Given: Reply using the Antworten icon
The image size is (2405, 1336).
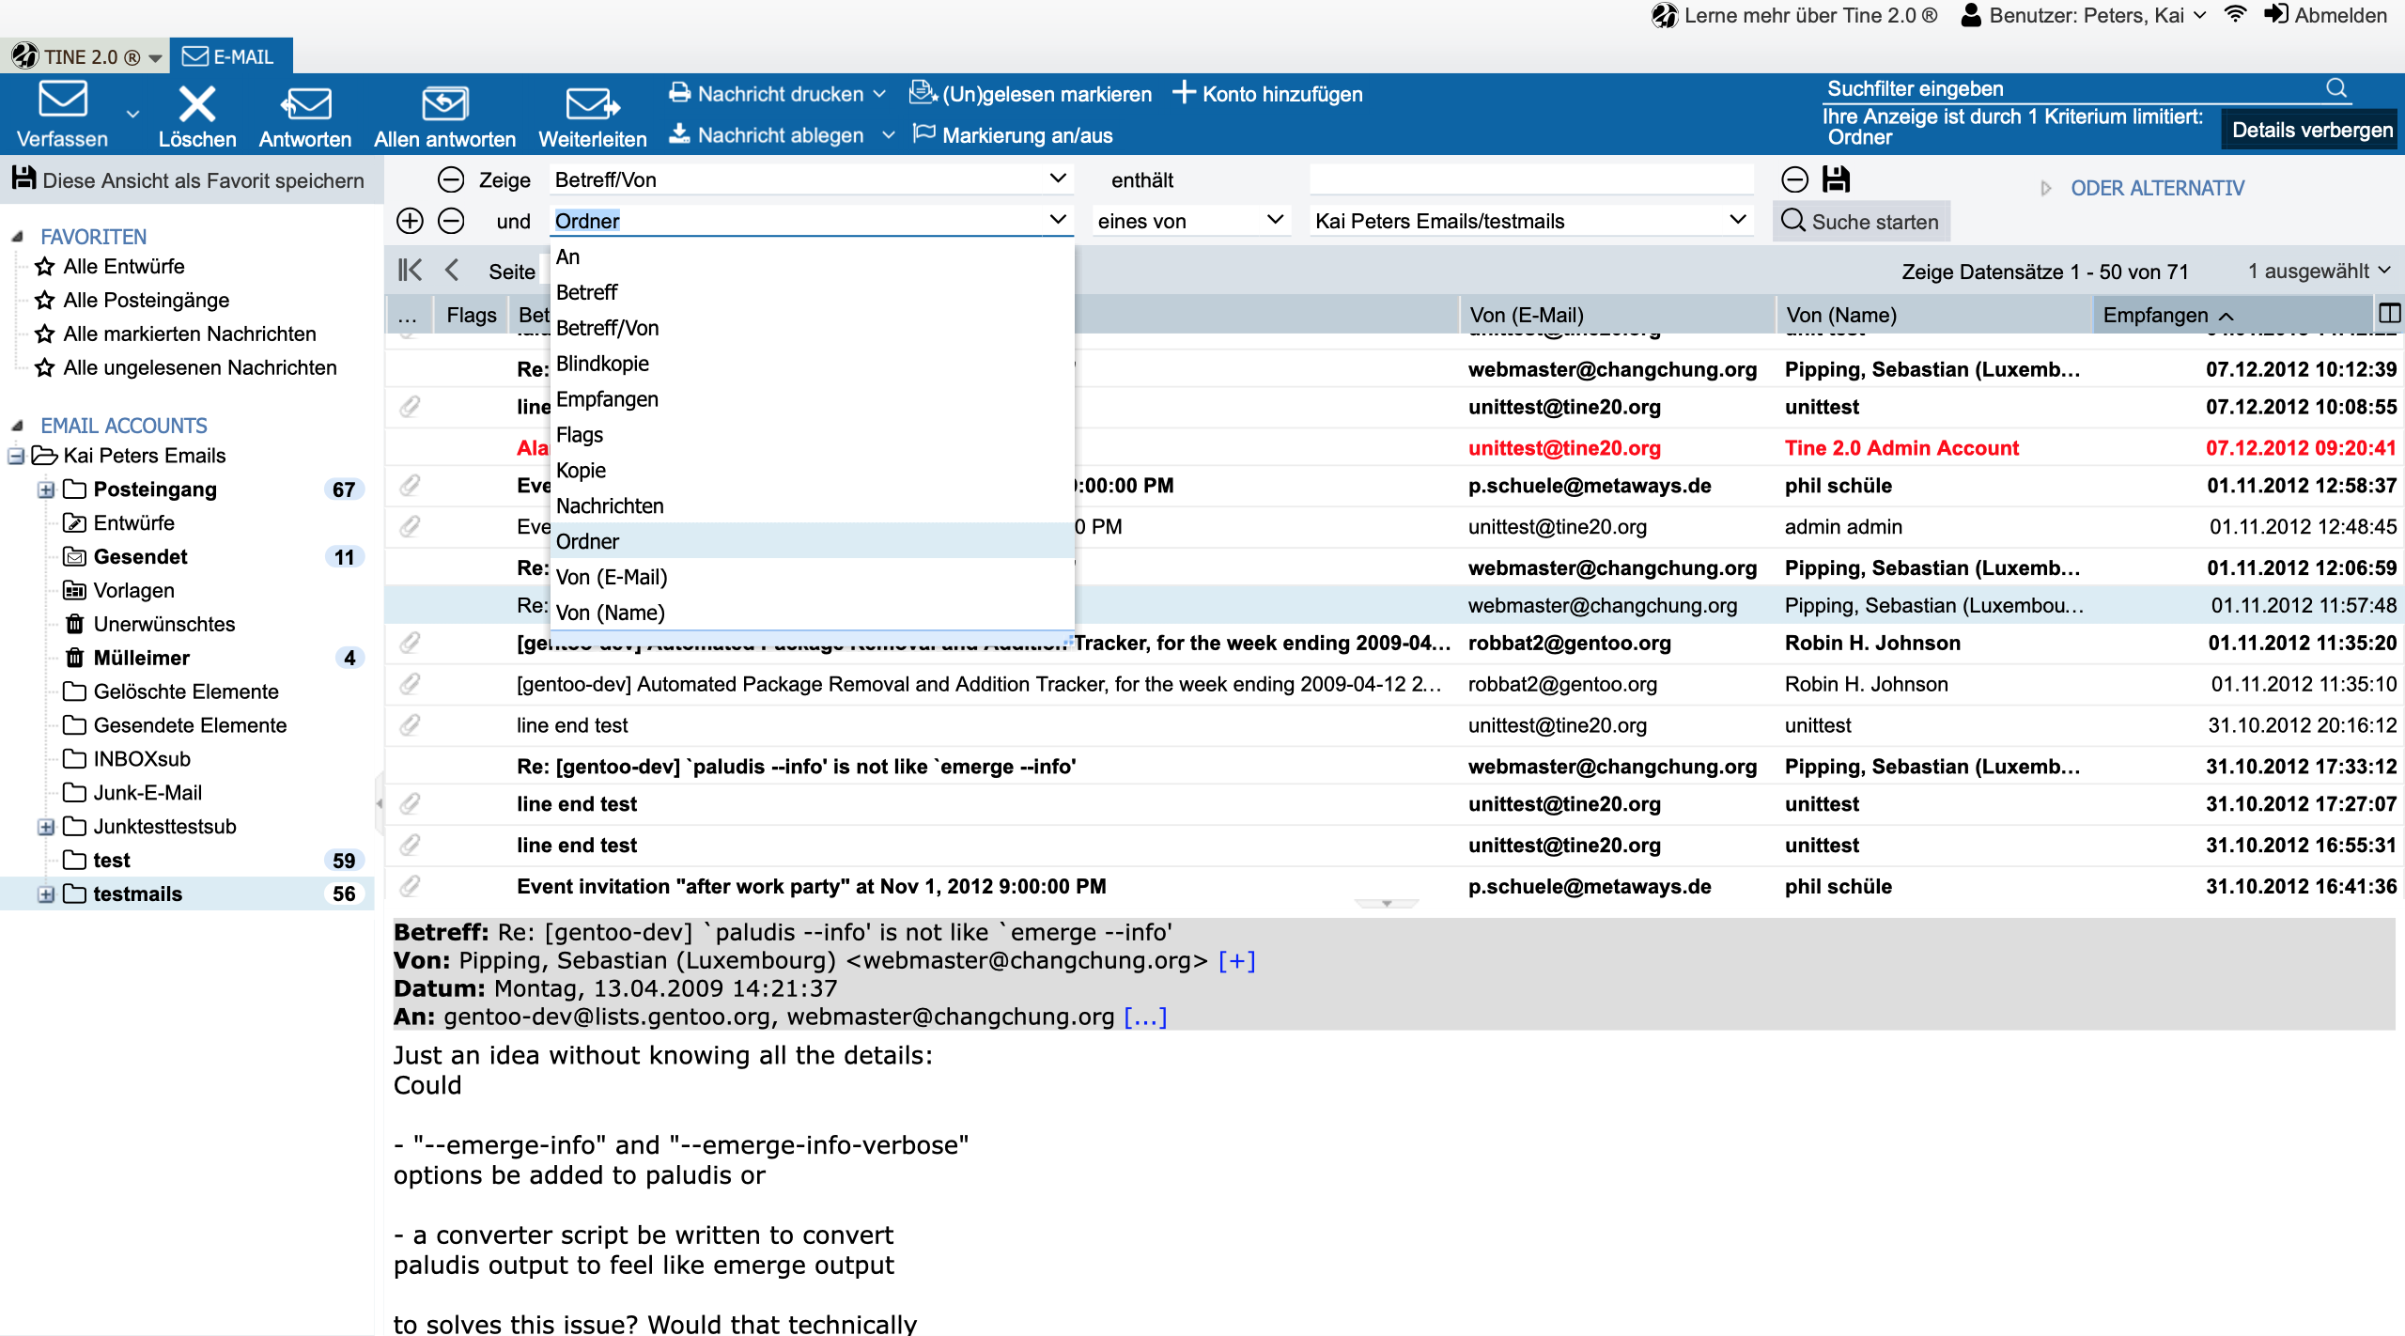Looking at the screenshot, I should pos(305,103).
